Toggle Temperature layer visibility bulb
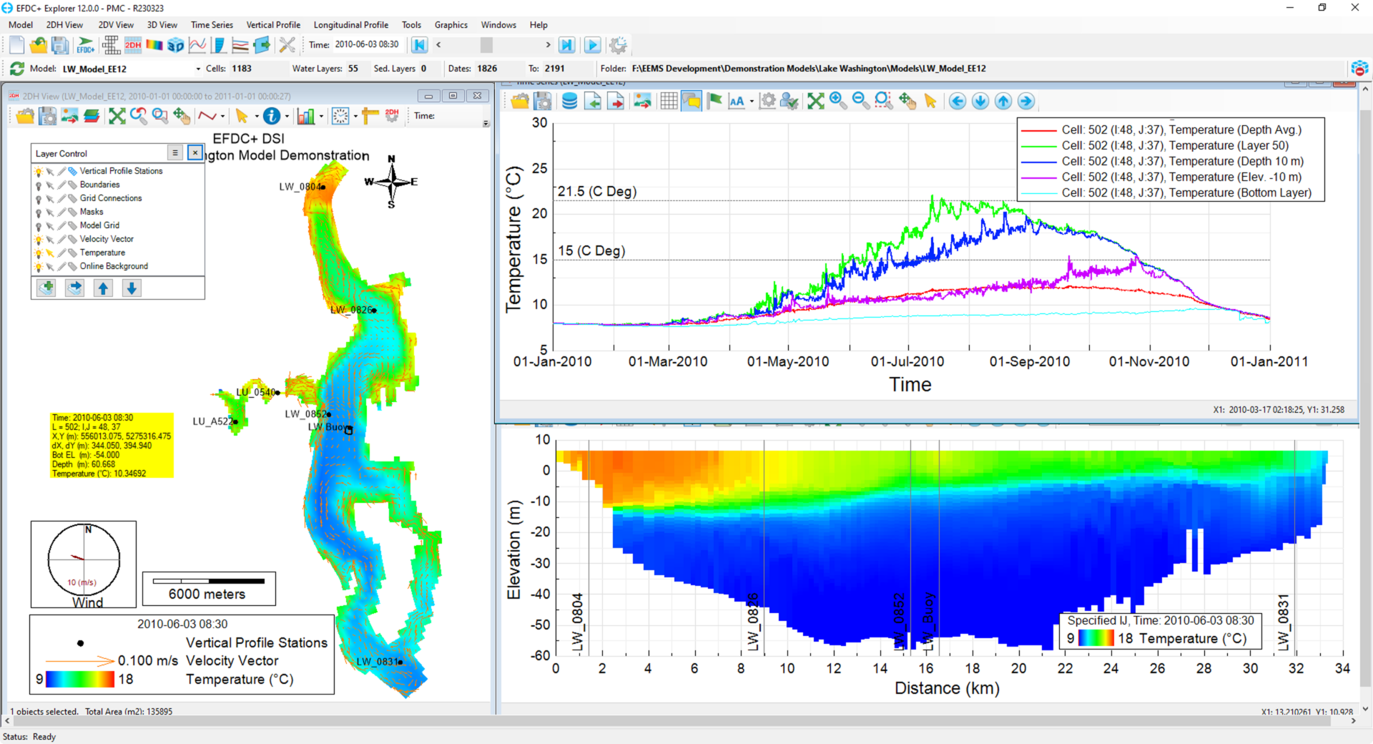 (39, 253)
